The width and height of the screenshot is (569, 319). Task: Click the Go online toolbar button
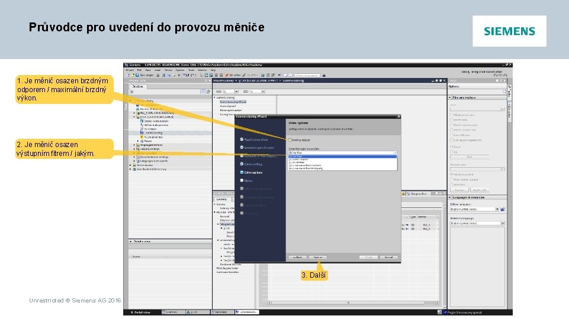[x=233, y=75]
